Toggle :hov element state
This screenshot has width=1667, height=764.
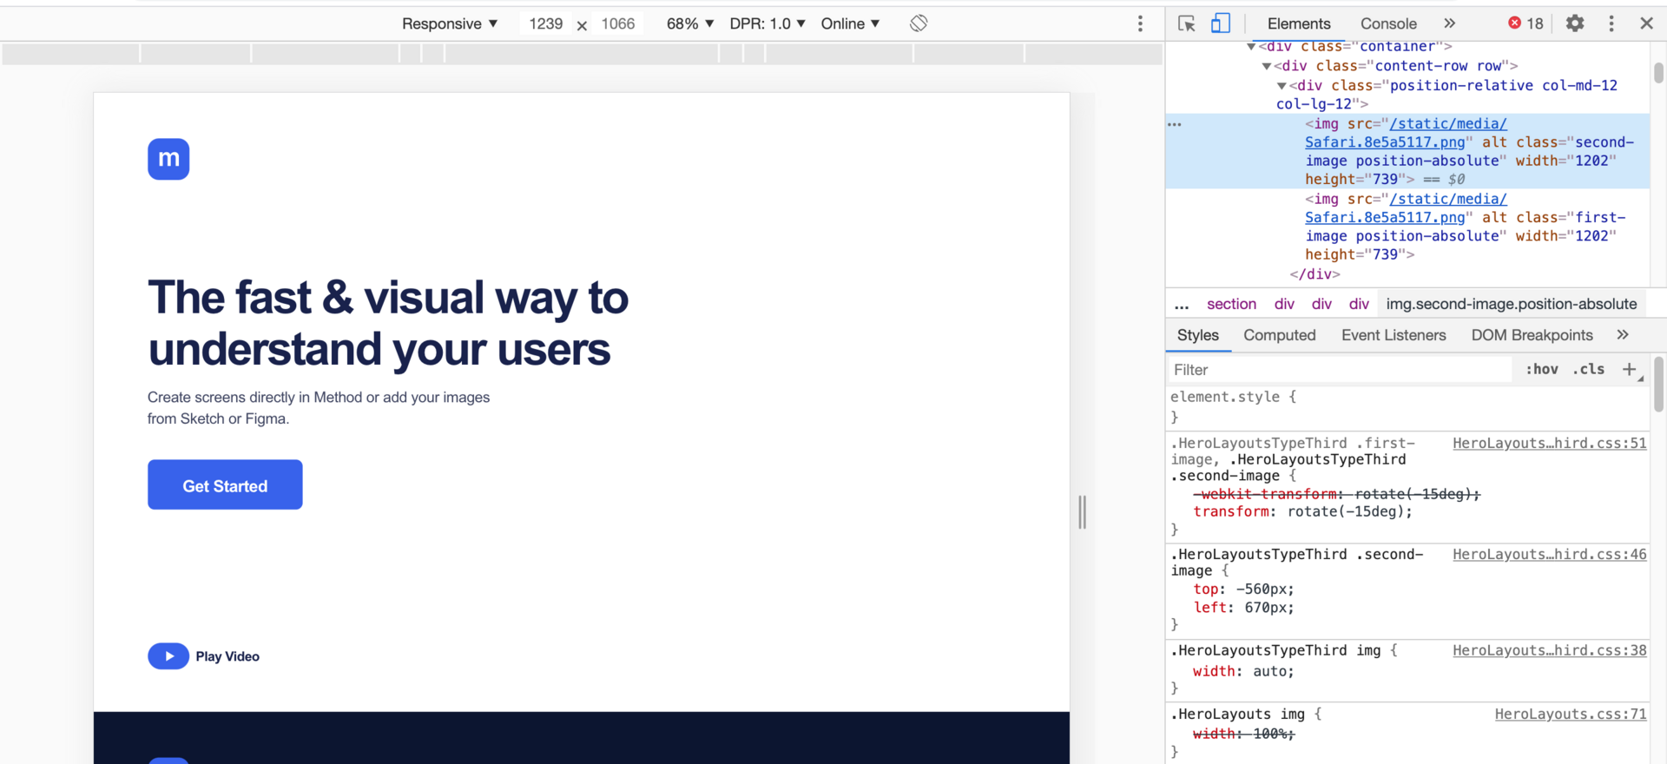[x=1542, y=369]
